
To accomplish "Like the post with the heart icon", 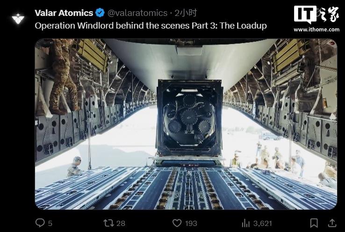I will [177, 223].
